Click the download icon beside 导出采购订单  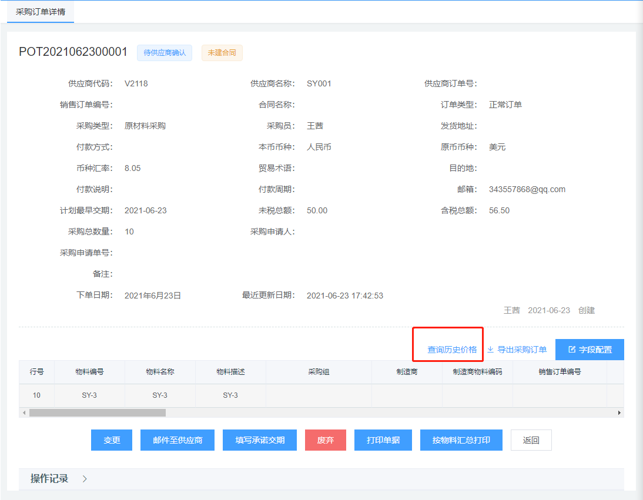[x=490, y=350]
